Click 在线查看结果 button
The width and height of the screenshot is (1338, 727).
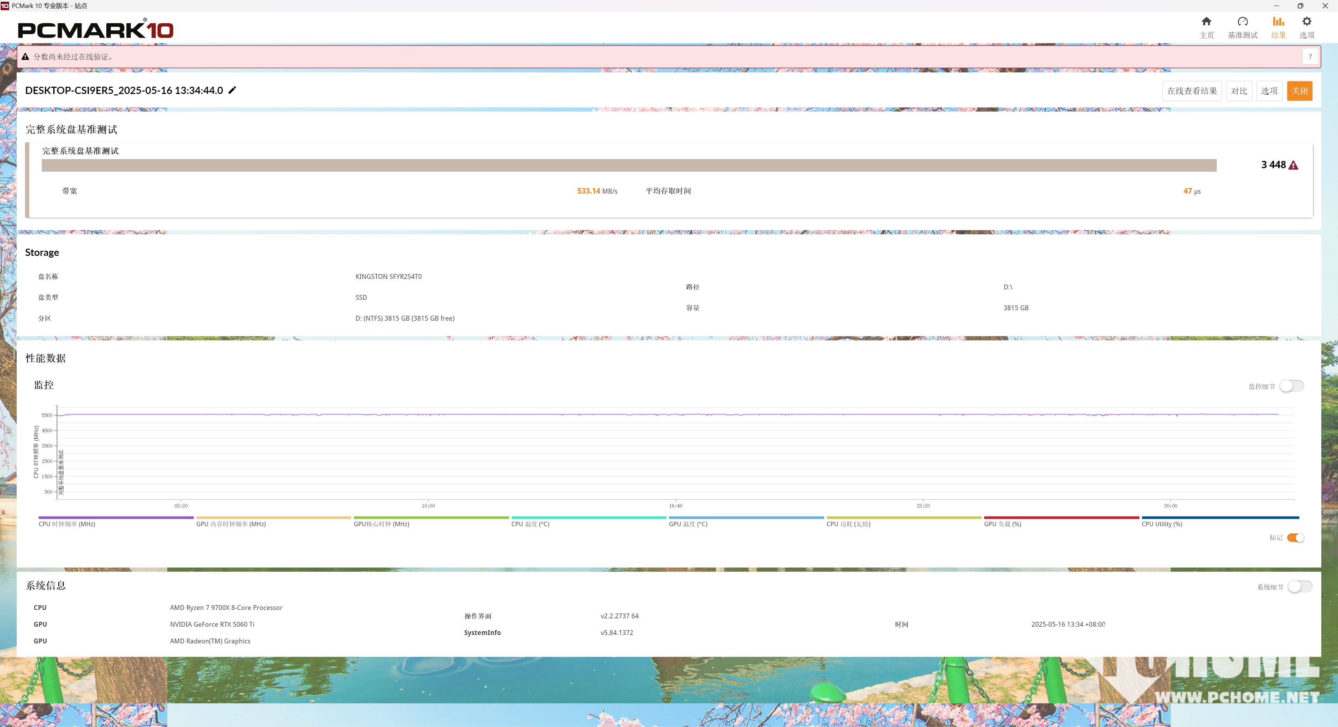1192,91
